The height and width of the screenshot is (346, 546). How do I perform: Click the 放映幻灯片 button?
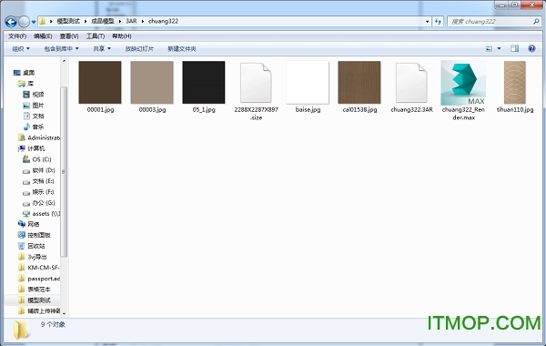tap(139, 49)
